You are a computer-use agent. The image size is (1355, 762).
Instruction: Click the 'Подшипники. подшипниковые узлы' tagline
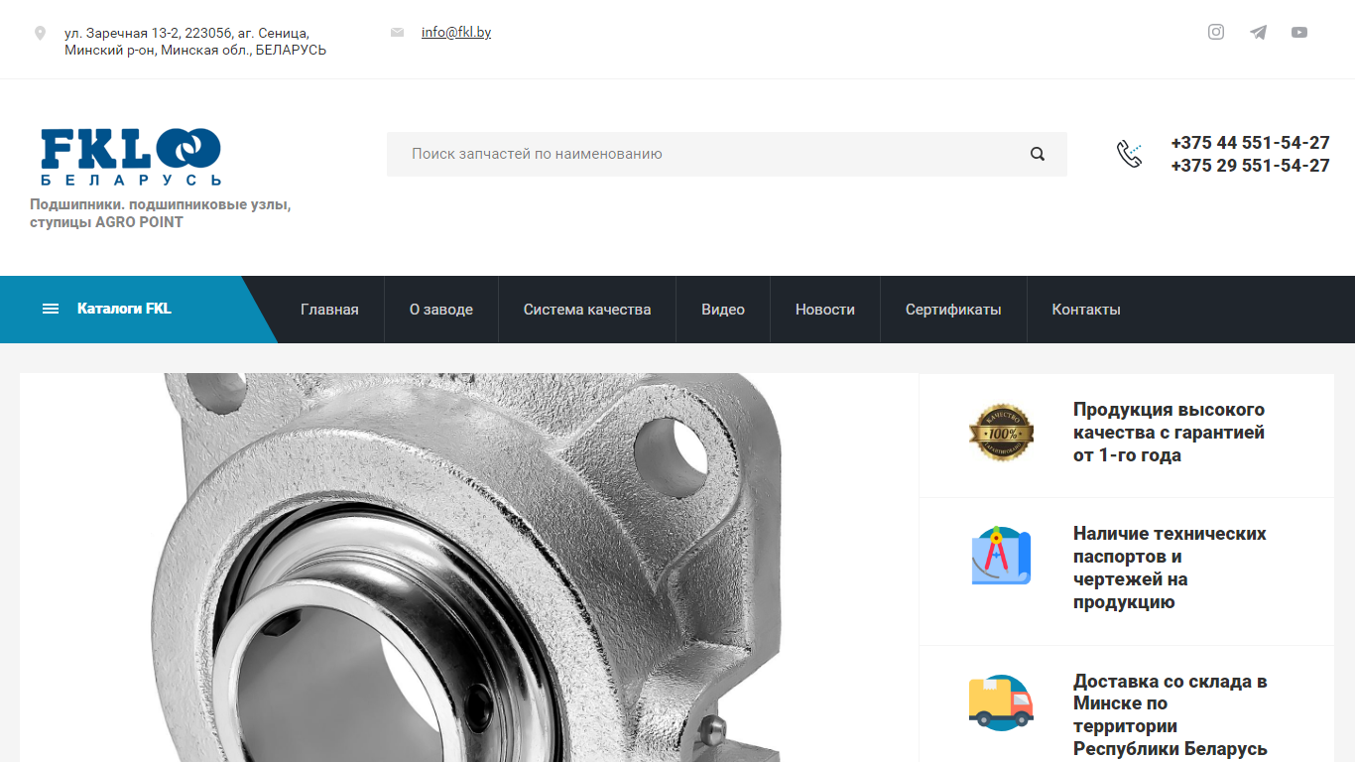tap(161, 213)
